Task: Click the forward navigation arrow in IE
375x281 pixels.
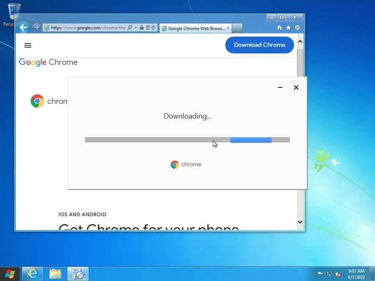Action: tap(36, 28)
